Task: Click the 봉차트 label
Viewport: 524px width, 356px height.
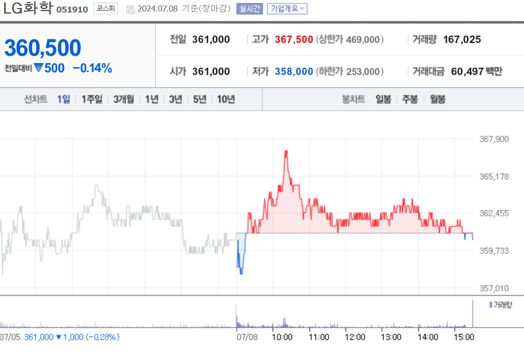Action: (353, 99)
